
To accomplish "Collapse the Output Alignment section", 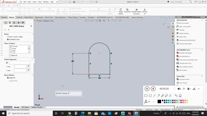I will tap(32, 59).
